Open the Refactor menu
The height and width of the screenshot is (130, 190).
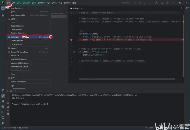coord(42,3)
